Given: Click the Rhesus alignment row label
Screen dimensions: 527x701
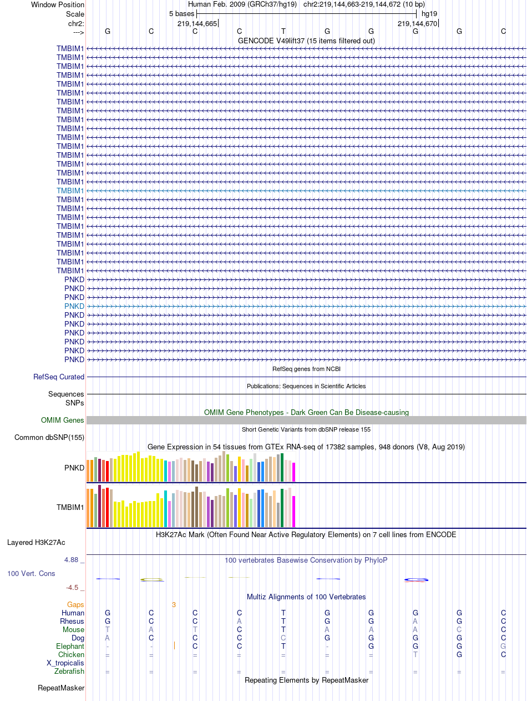Looking at the screenshot, I should [73, 621].
